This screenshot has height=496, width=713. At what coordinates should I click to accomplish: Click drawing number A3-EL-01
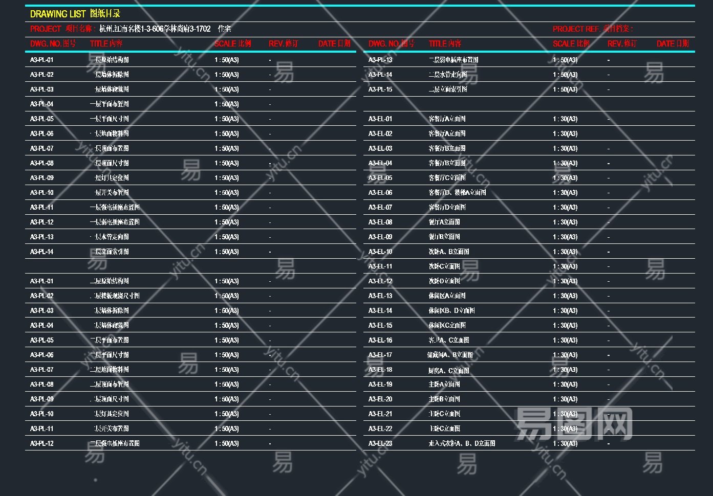[x=380, y=119]
